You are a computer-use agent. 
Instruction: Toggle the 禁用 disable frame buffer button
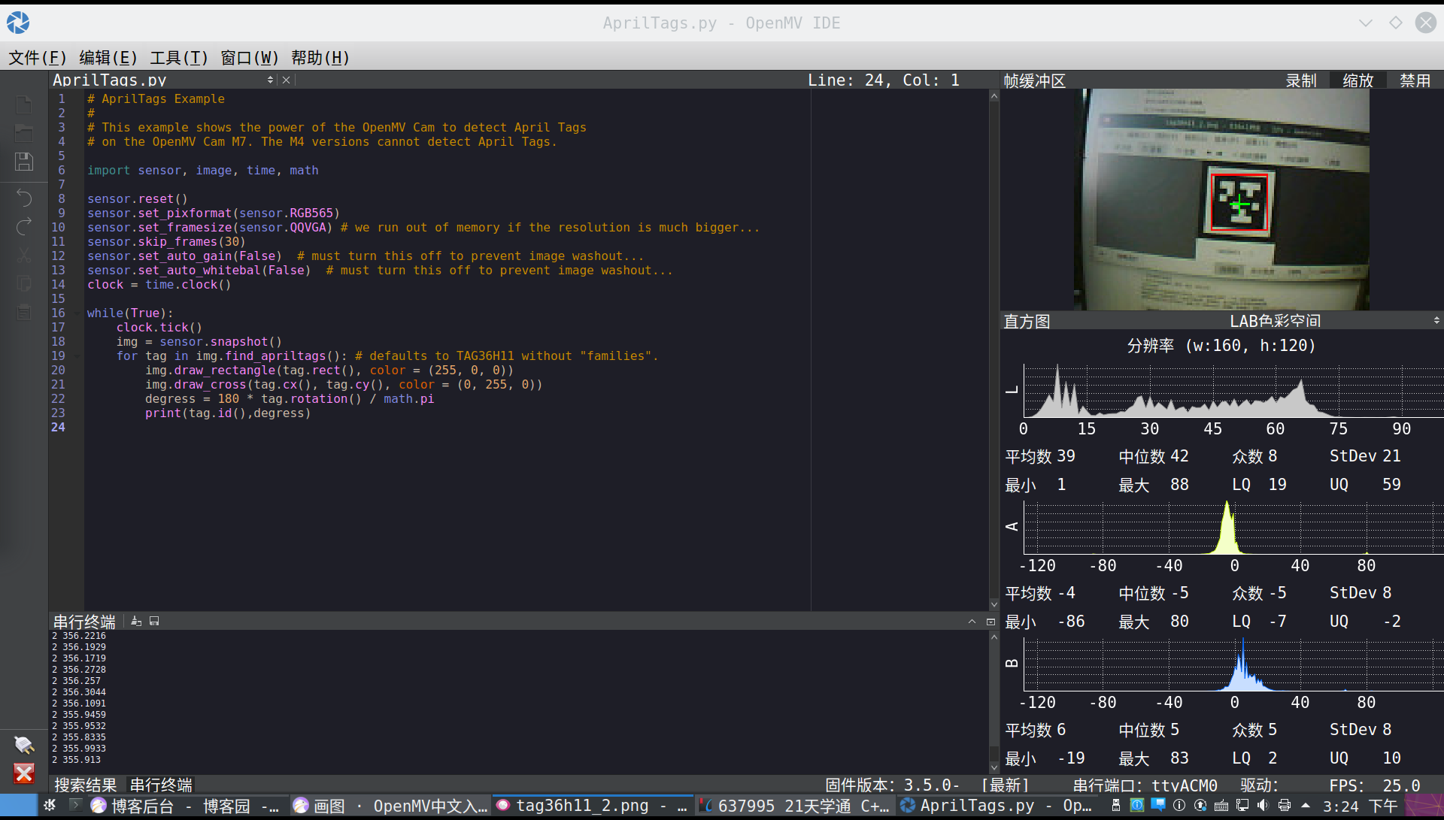point(1415,80)
